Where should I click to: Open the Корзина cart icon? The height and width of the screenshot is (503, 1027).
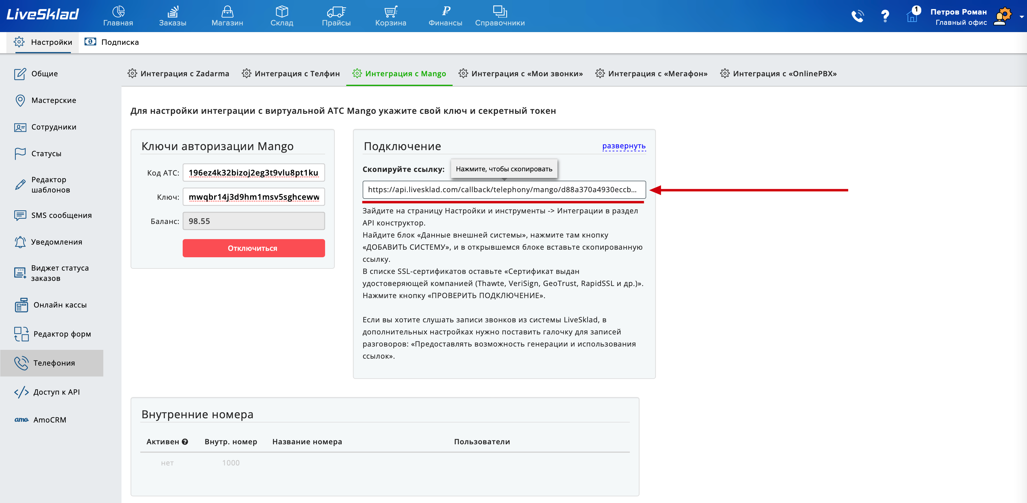(x=391, y=16)
